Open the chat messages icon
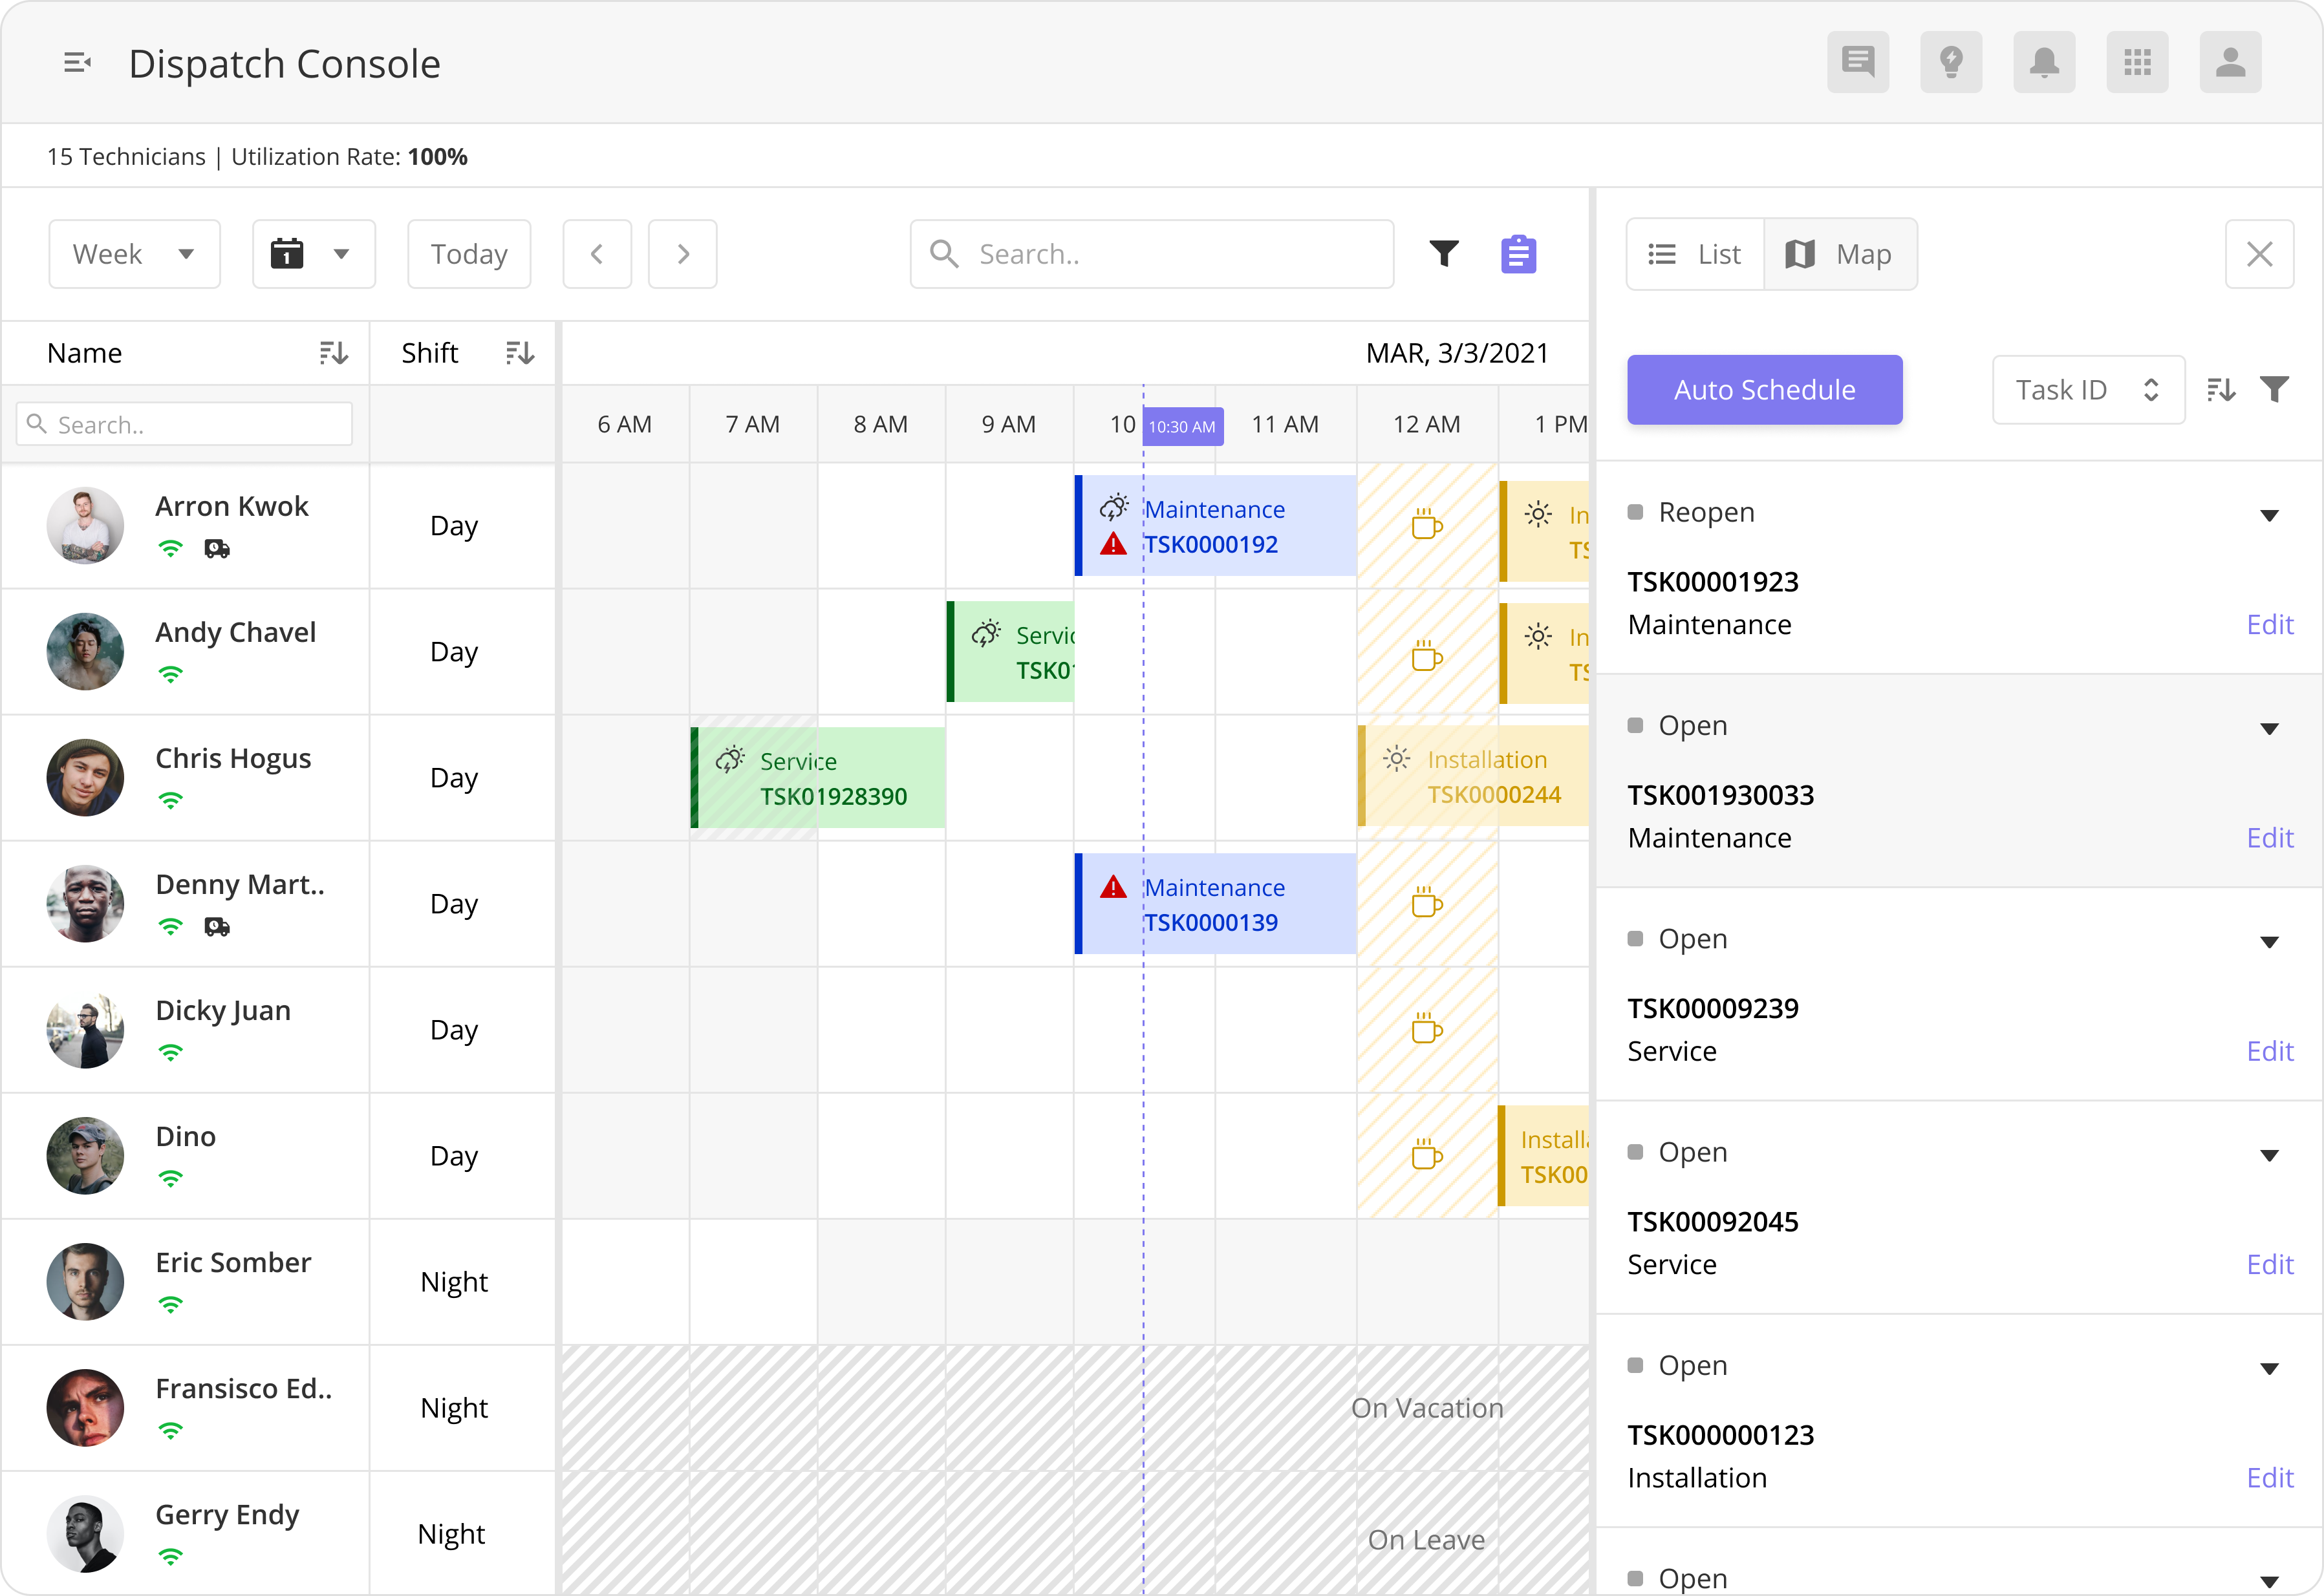This screenshot has width=2324, height=1596. 1858,62
